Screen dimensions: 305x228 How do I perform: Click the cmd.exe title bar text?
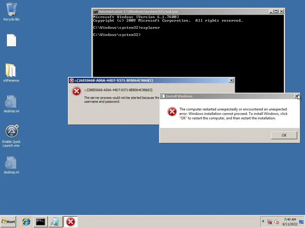click(138, 12)
